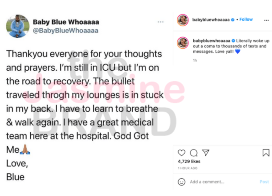Open babybluewhoaaaa header avatar story

tap(183, 20)
